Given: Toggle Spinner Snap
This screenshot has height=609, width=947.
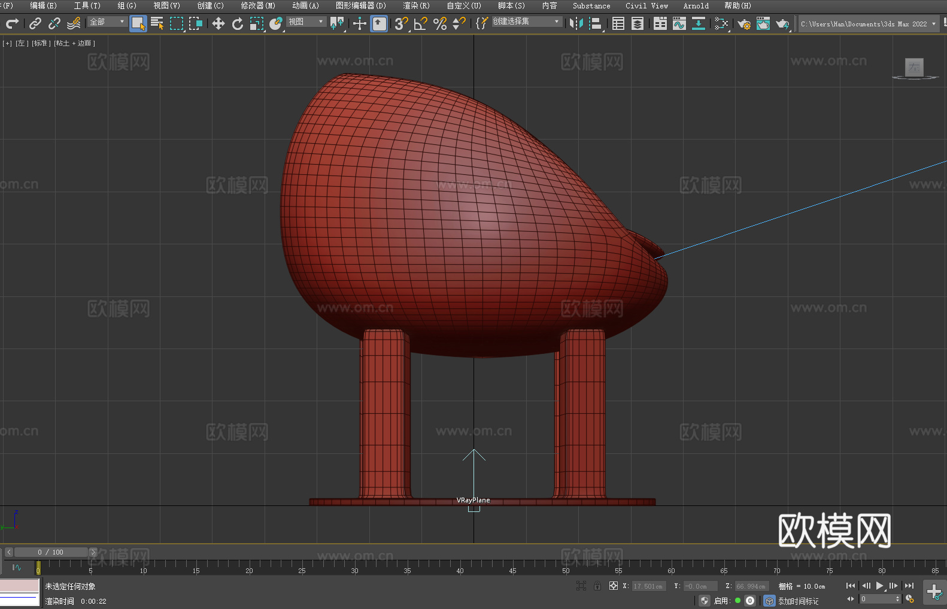Looking at the screenshot, I should 459,23.
